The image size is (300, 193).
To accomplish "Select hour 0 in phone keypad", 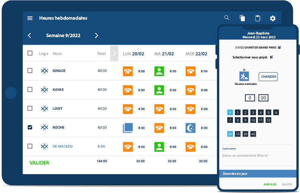I will click(x=230, y=112).
